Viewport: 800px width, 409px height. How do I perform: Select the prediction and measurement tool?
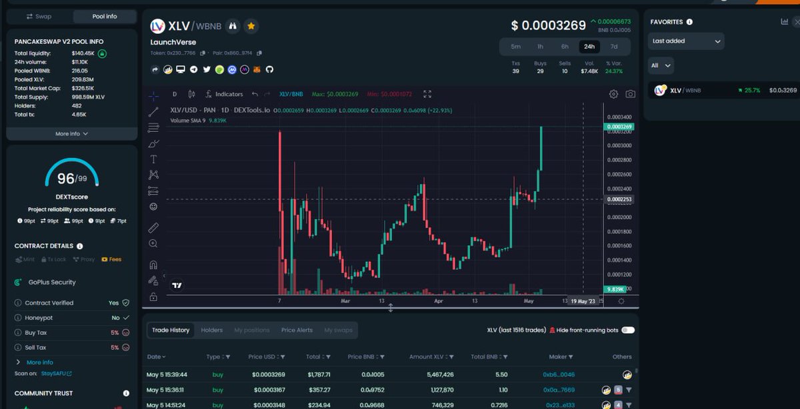tap(153, 191)
